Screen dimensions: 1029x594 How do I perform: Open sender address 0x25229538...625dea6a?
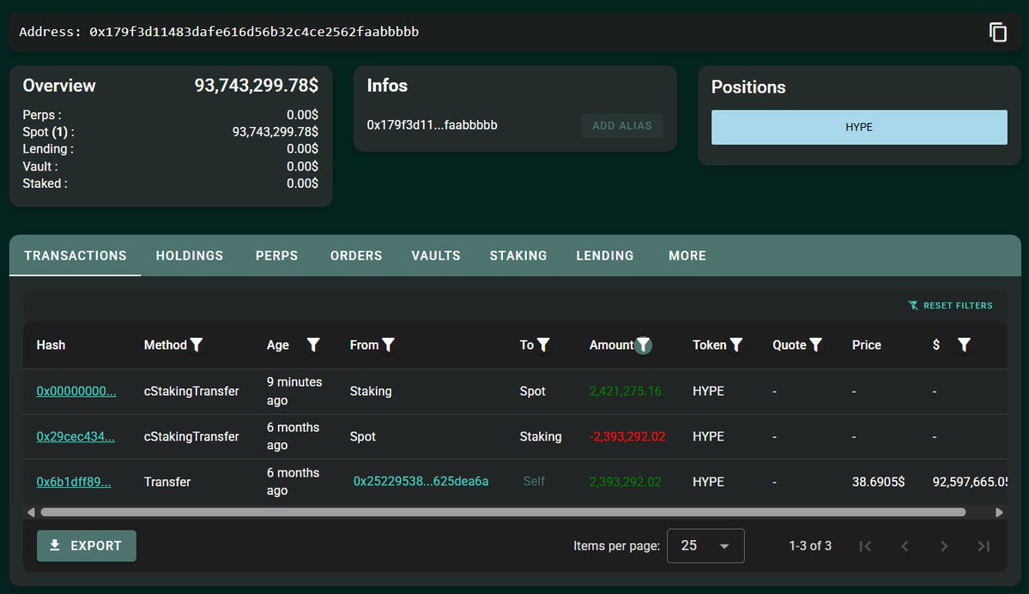421,481
